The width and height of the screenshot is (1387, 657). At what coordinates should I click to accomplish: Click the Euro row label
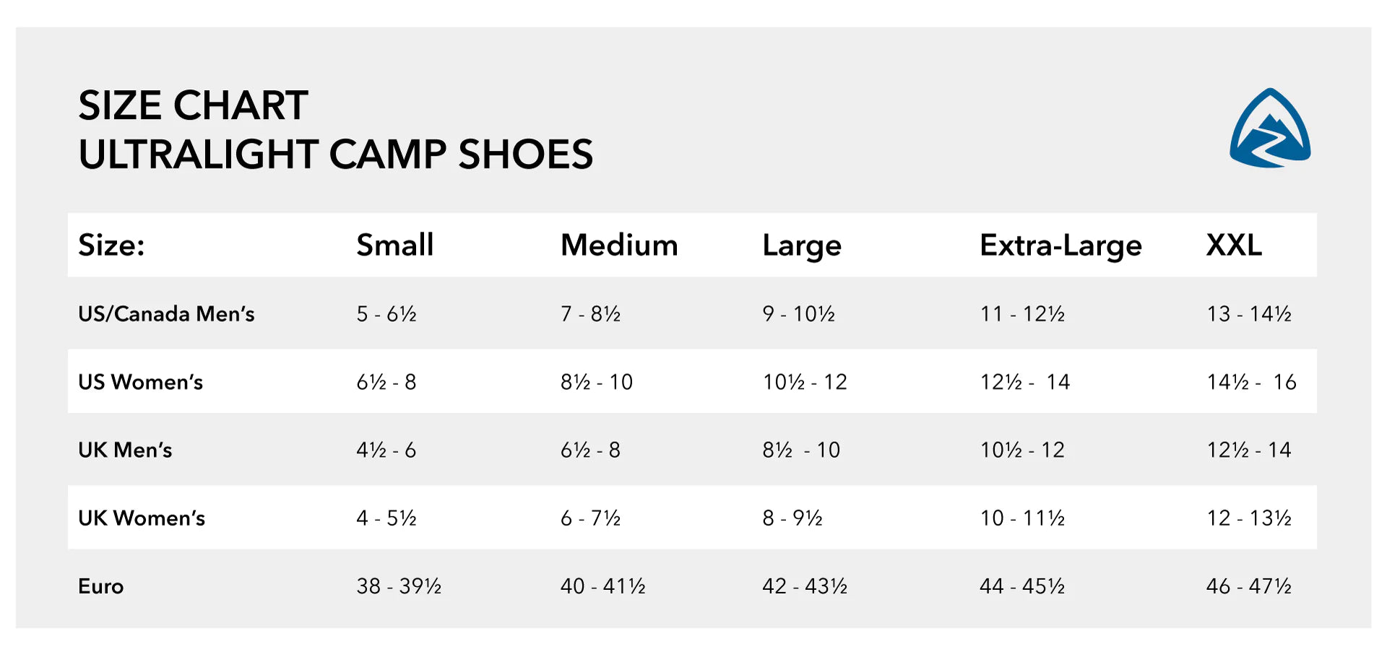[x=100, y=586]
